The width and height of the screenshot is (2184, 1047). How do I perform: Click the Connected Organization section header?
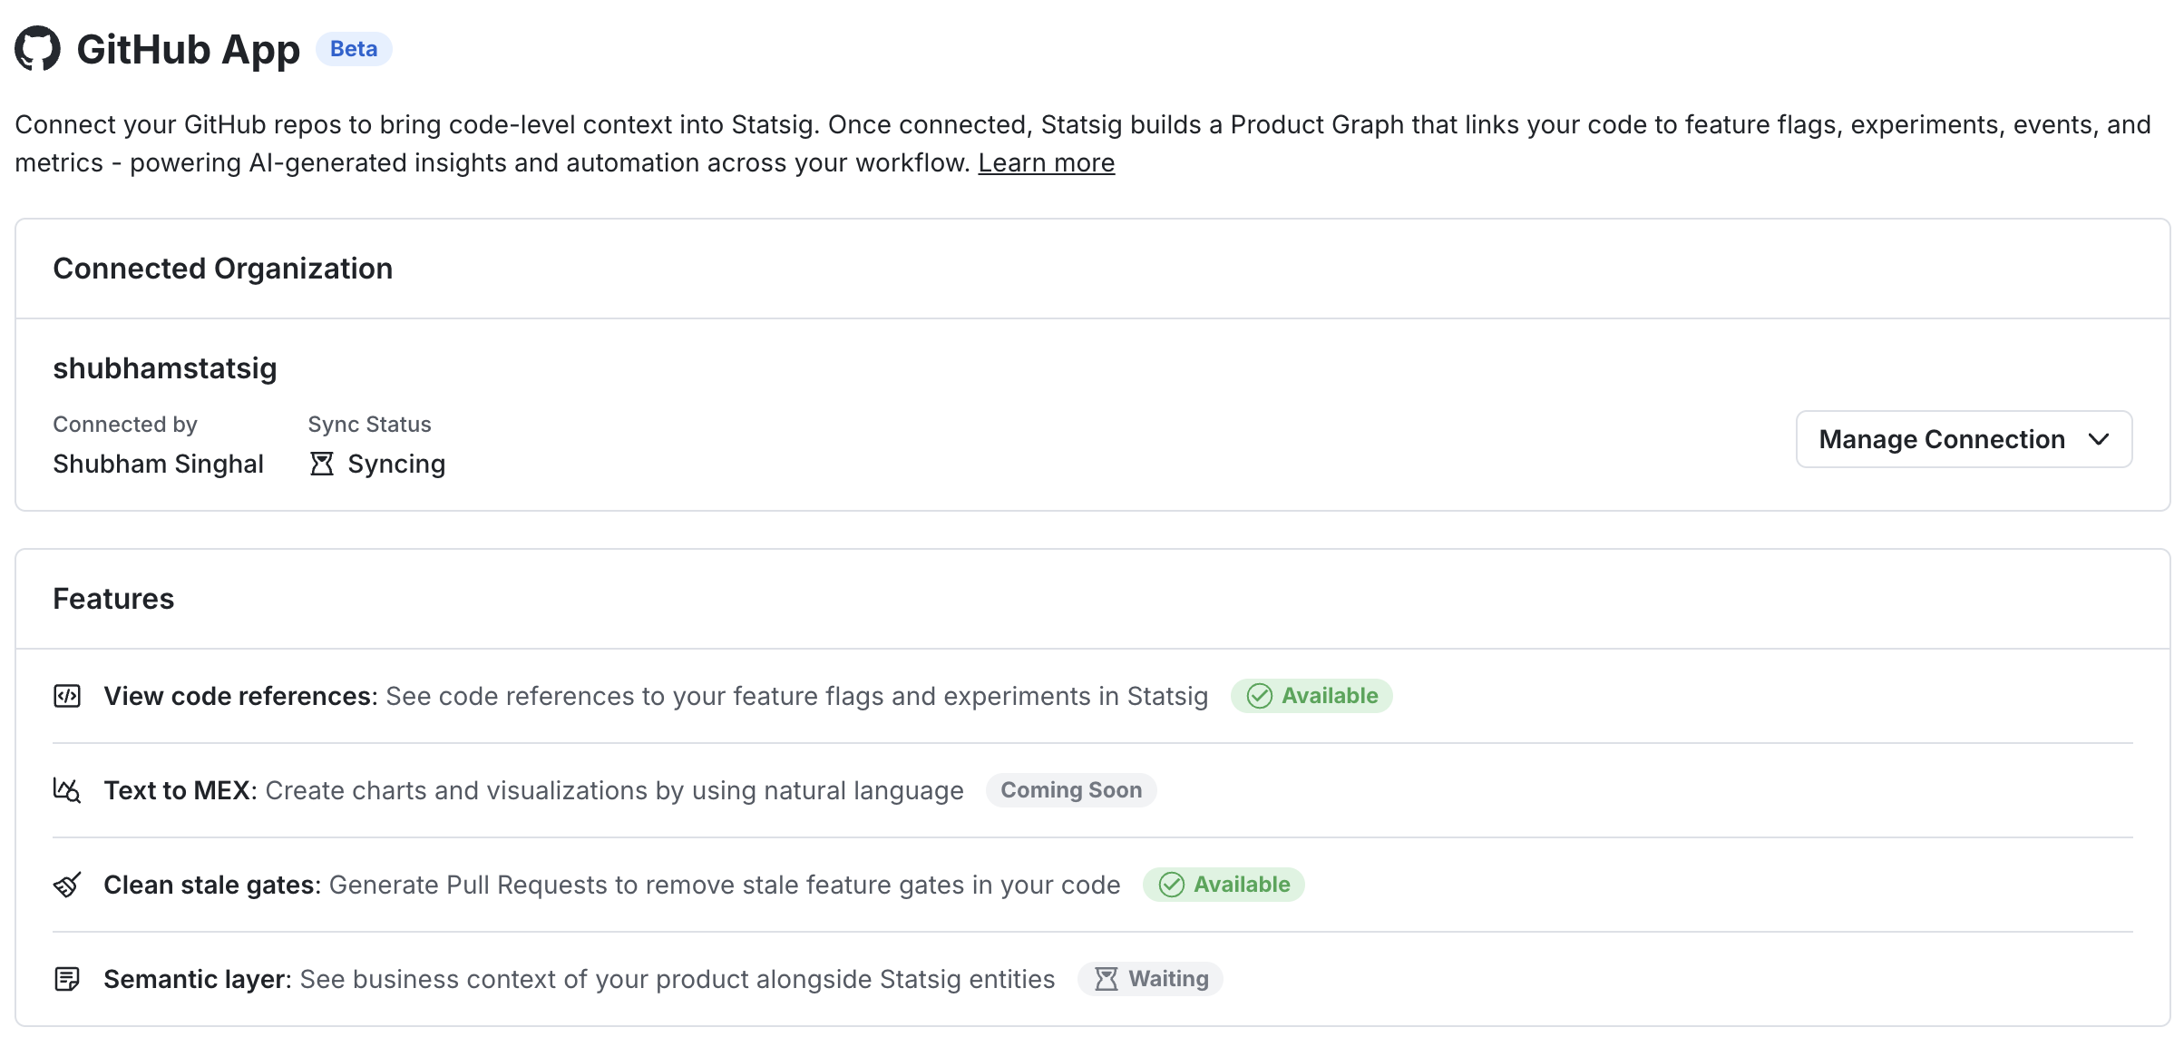pos(223,269)
